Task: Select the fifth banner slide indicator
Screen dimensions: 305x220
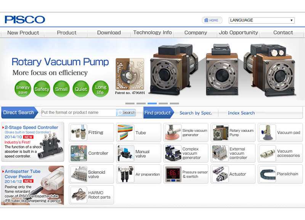Action: pyautogui.click(x=174, y=103)
